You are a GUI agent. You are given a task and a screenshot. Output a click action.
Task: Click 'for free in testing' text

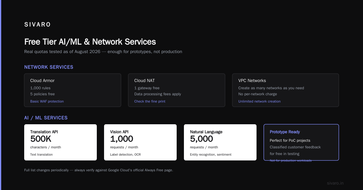(x=285, y=154)
